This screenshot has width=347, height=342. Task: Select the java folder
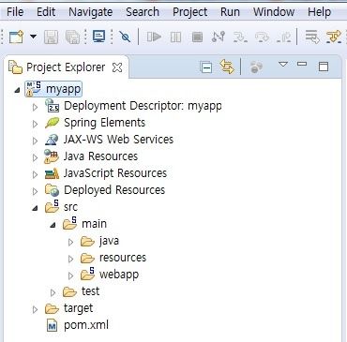pos(109,241)
